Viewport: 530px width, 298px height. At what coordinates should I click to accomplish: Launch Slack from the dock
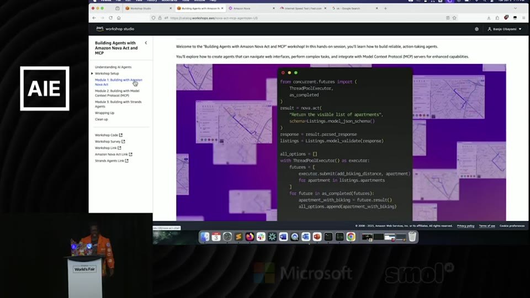261,237
